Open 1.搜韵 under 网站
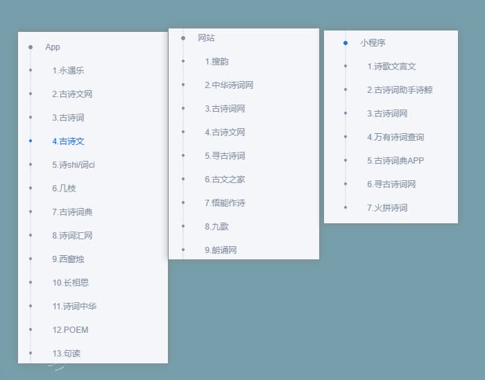Viewport: 485px width, 380px height. 216,62
